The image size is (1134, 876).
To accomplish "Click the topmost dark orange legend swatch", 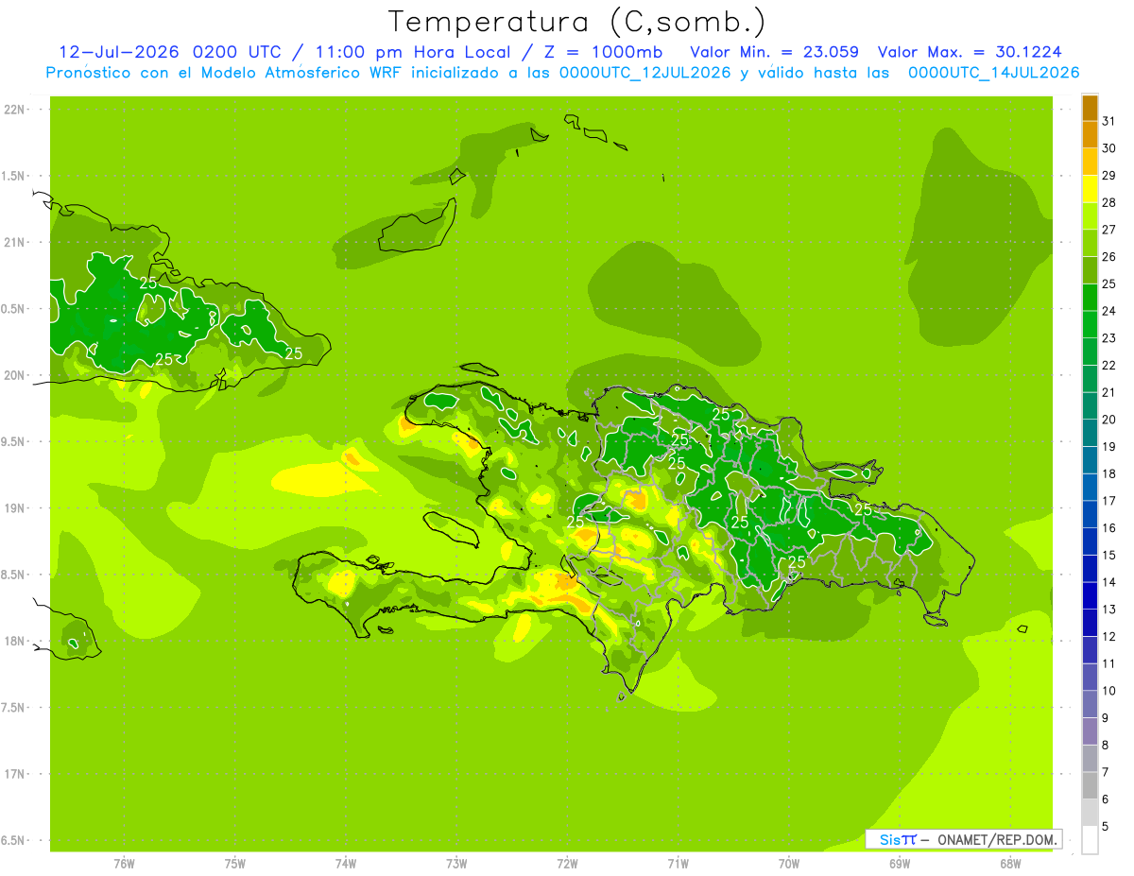I will (x=1090, y=108).
